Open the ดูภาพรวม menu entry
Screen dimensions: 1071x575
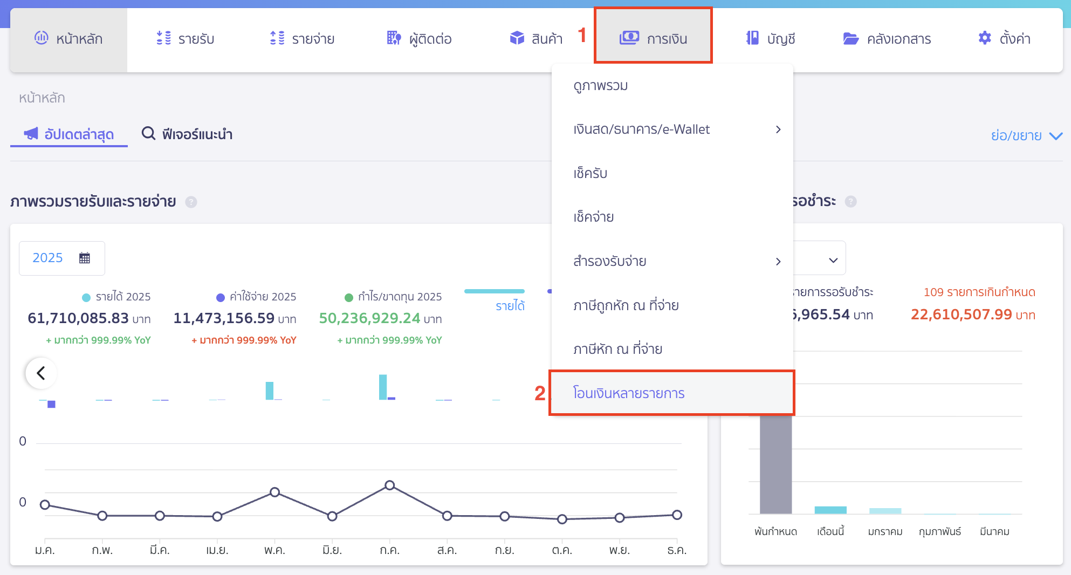(x=601, y=86)
